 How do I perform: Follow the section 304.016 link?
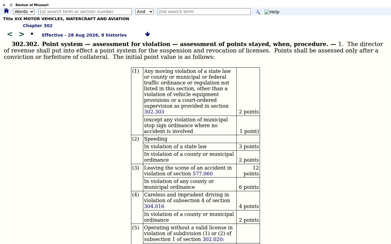[x=154, y=206]
